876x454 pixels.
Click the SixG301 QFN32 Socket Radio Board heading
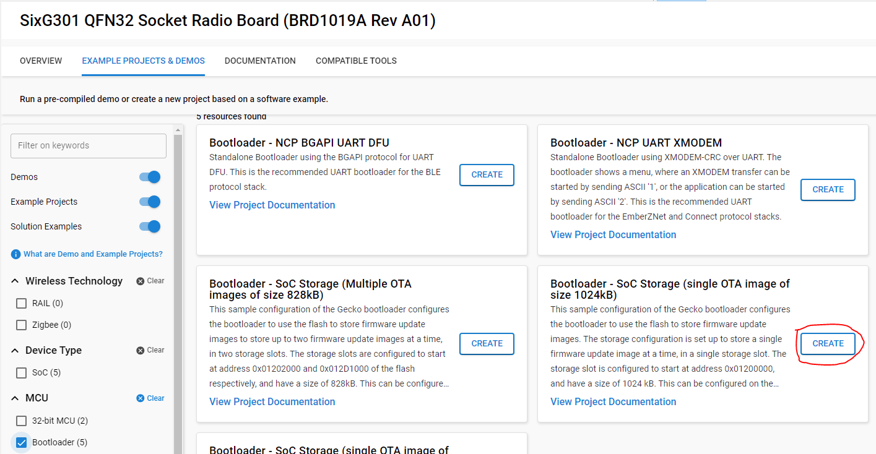click(x=228, y=20)
